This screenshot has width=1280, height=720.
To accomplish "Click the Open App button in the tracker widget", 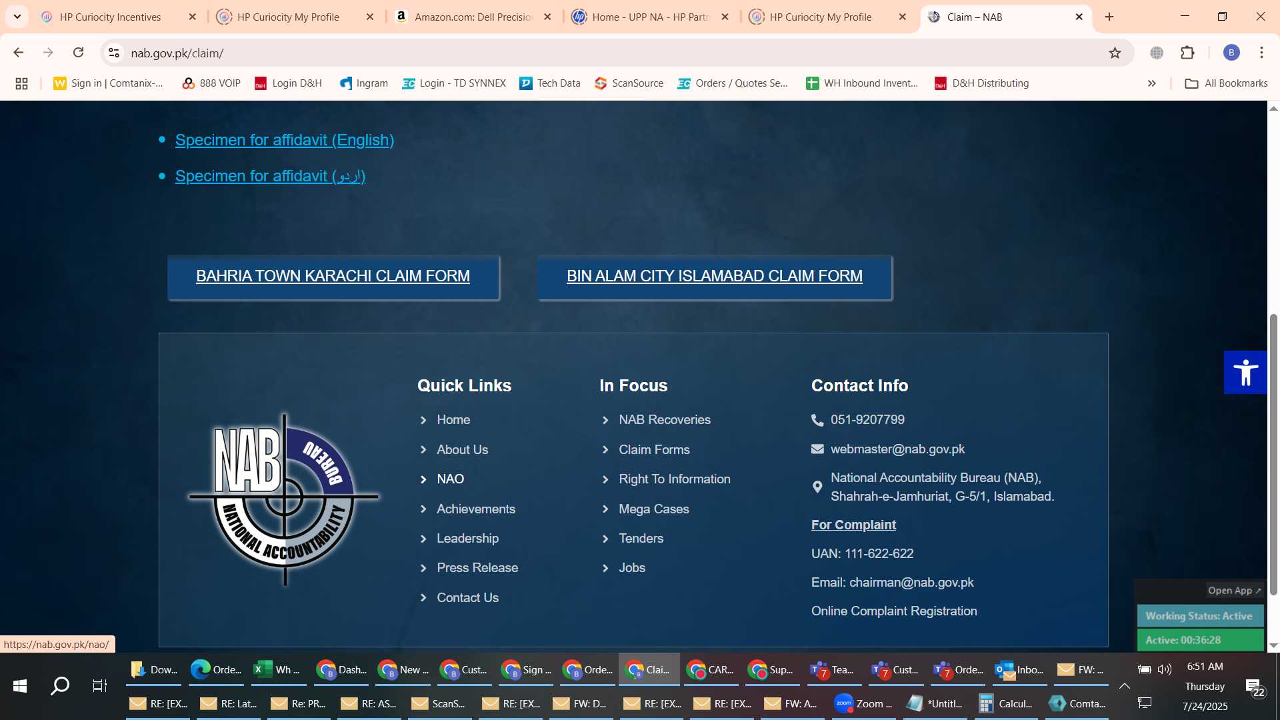I will 1234,590.
